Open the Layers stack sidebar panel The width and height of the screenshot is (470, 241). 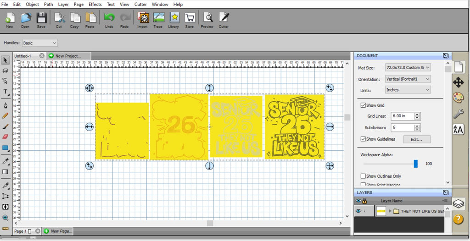[459, 203]
